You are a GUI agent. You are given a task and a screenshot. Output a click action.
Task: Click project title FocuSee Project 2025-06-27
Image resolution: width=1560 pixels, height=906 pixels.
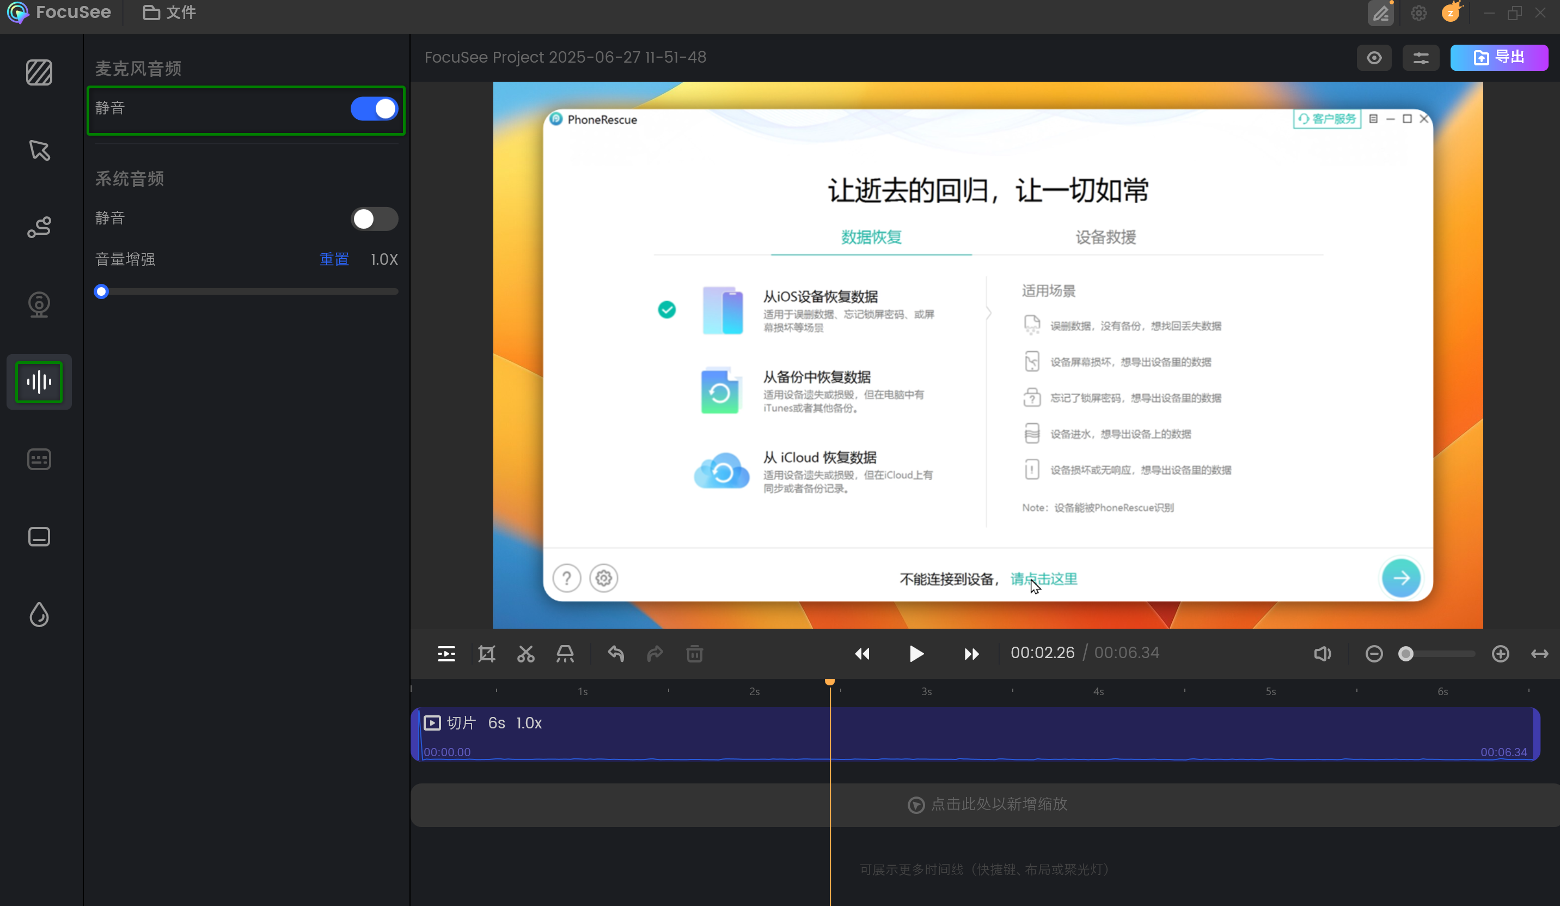click(565, 58)
